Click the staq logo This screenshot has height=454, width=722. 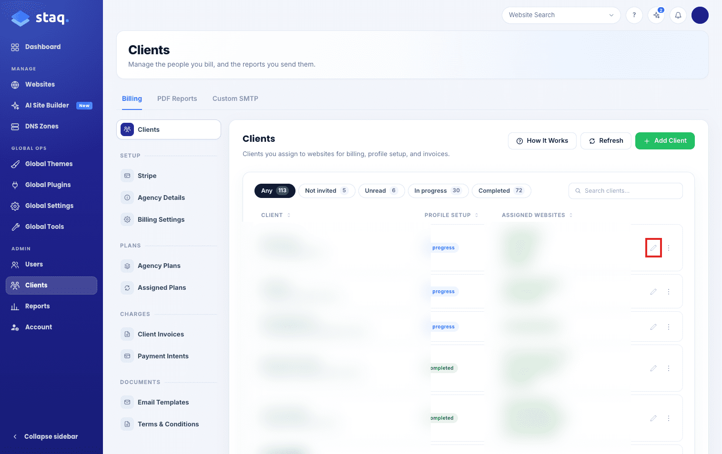pyautogui.click(x=40, y=18)
